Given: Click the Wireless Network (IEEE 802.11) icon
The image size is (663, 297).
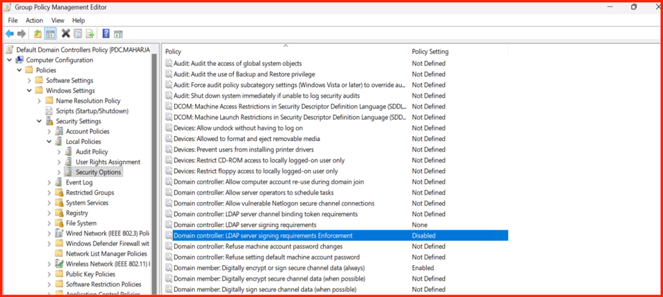Looking at the screenshot, I should 59,264.
